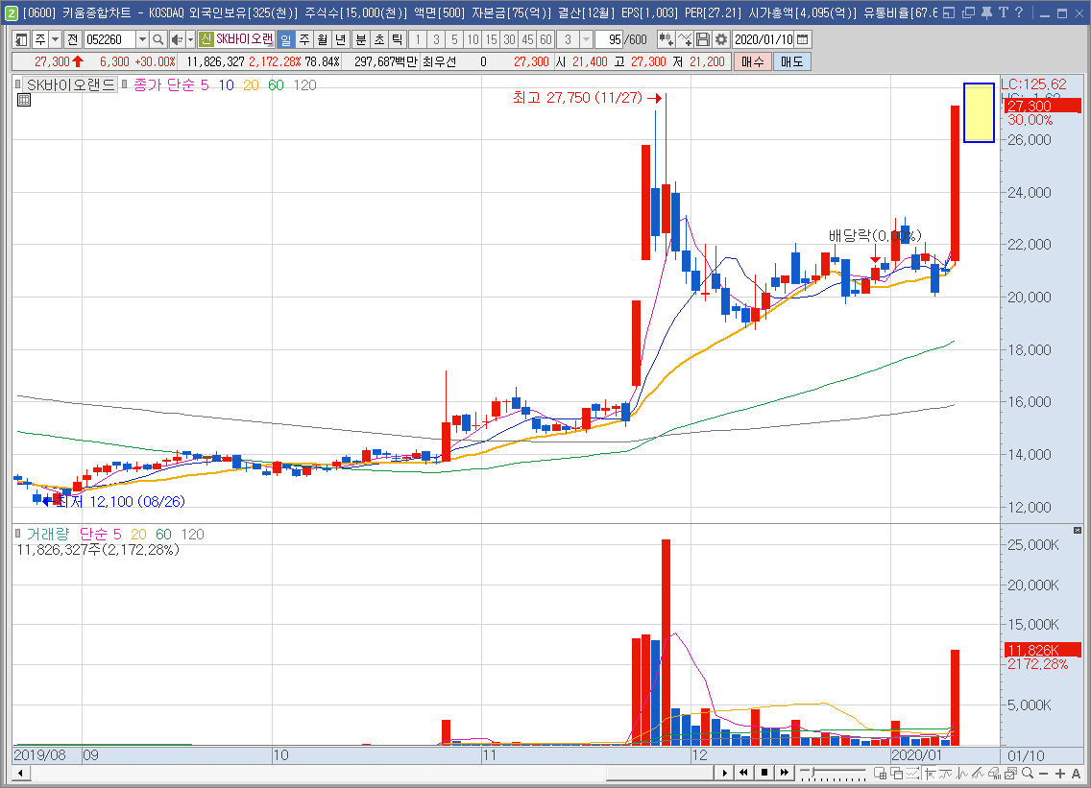Open the interval value 3 dropdown
Image resolution: width=1091 pixels, height=788 pixels.
point(586,39)
